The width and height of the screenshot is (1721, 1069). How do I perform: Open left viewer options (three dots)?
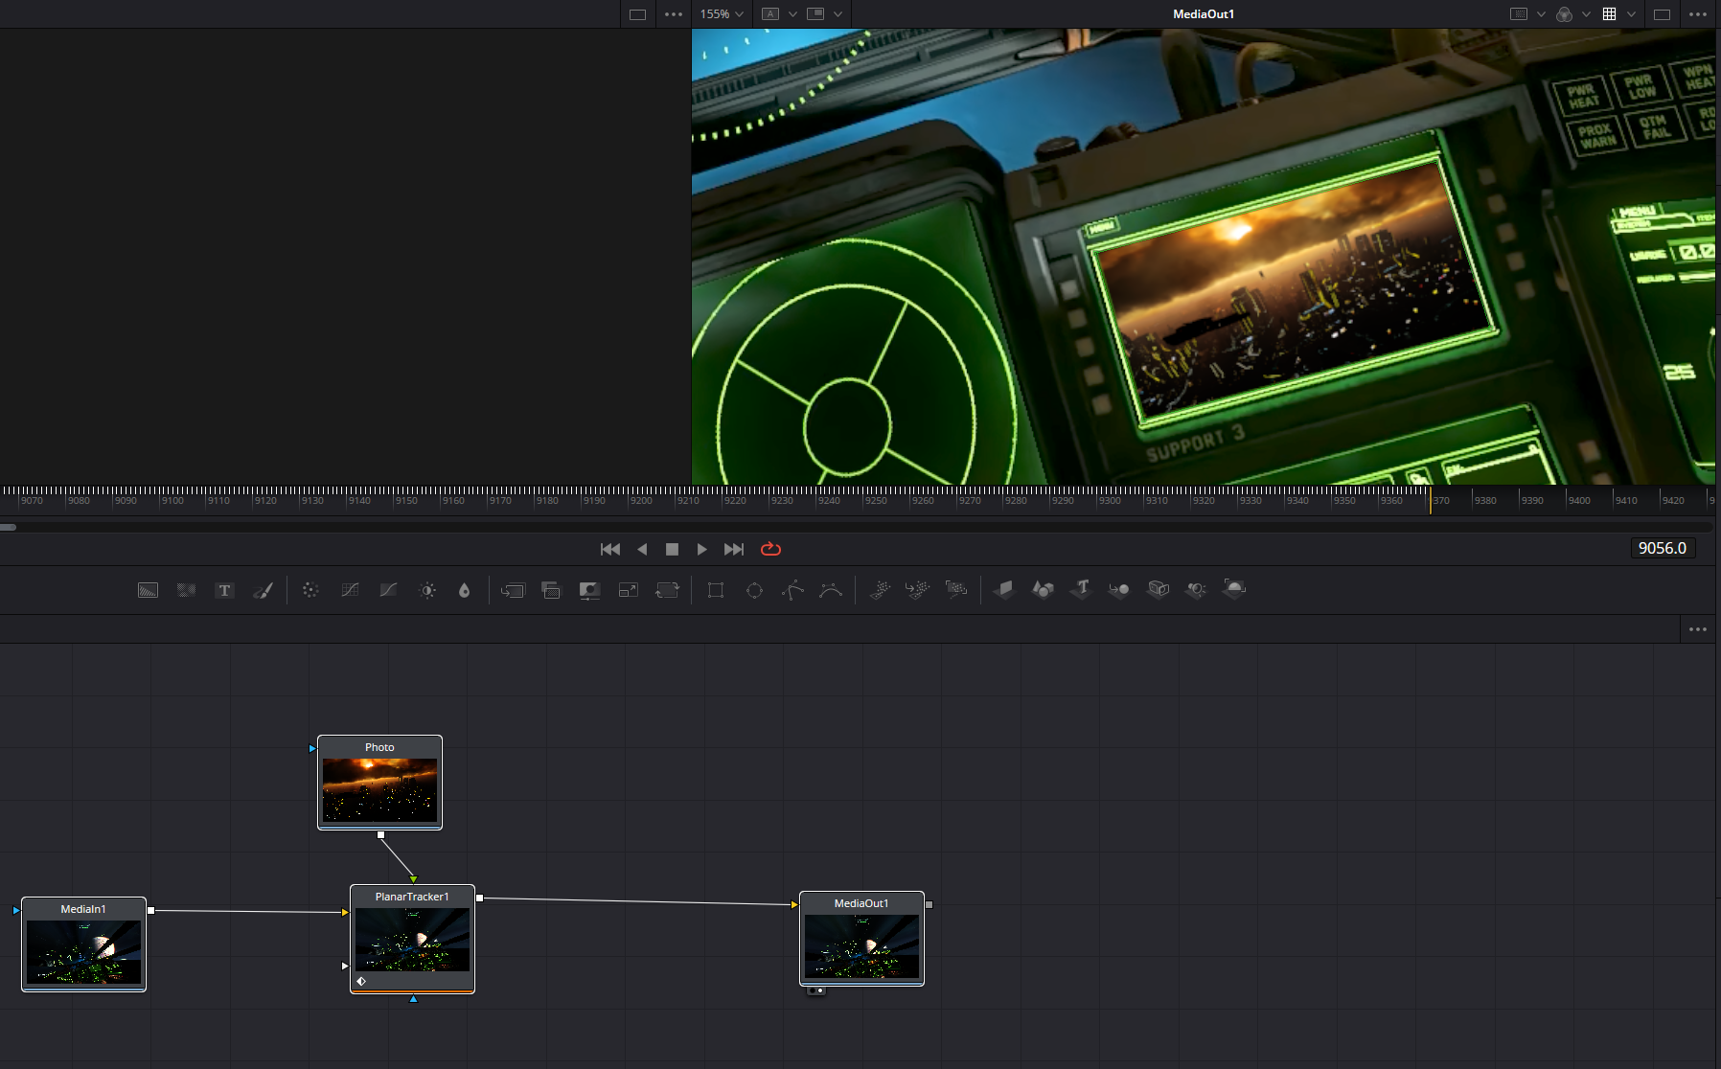(x=674, y=14)
